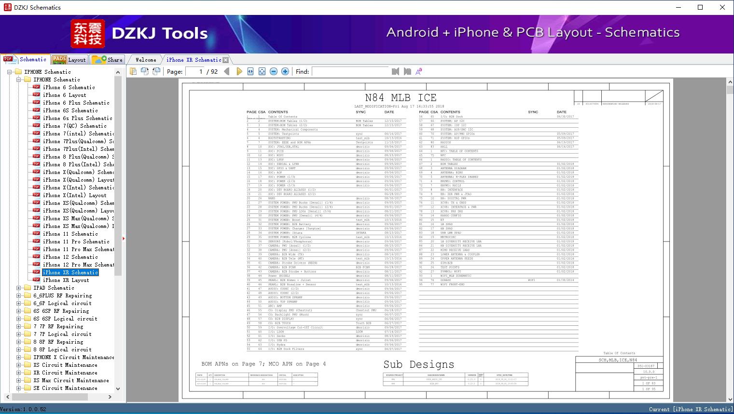The height and width of the screenshot is (414, 734).
Task: Expand the 6S 6SP RF Repairing folder
Action: [x=19, y=311]
